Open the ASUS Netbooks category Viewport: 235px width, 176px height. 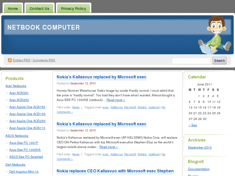coord(17,136)
